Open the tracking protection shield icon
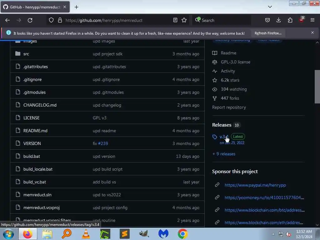 coord(51,20)
